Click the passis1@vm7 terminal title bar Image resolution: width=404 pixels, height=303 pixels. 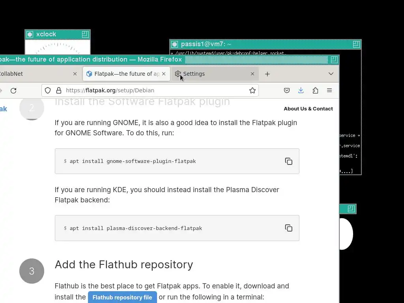click(266, 44)
